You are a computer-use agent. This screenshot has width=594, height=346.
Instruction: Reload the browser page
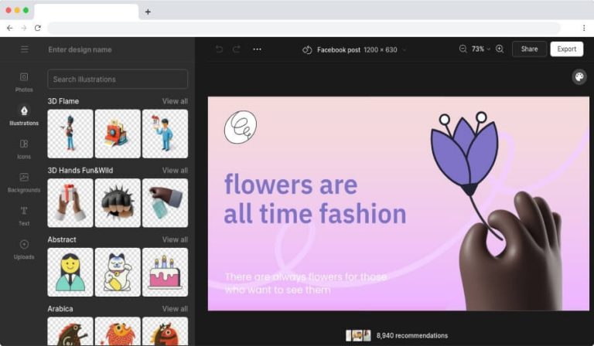(37, 28)
